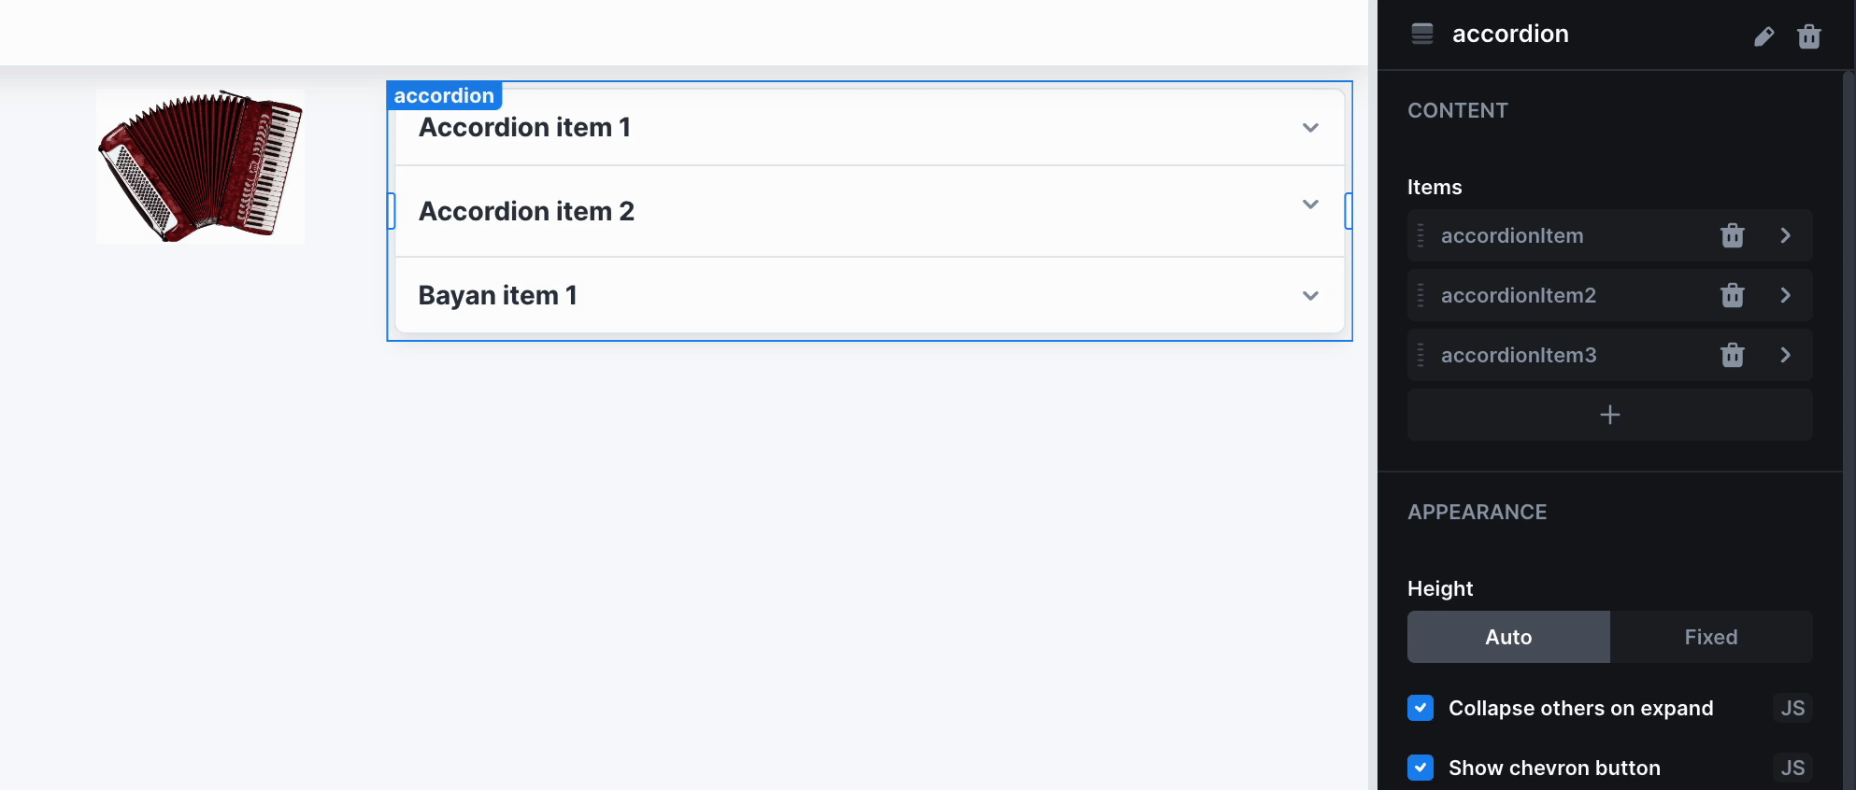This screenshot has height=790, width=1856.
Task: Toggle the Collapse others on expand checkbox
Action: (1421, 708)
